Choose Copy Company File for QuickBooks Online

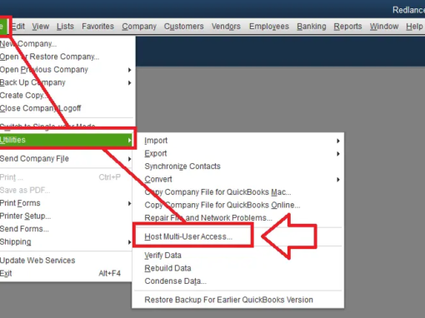pos(222,205)
